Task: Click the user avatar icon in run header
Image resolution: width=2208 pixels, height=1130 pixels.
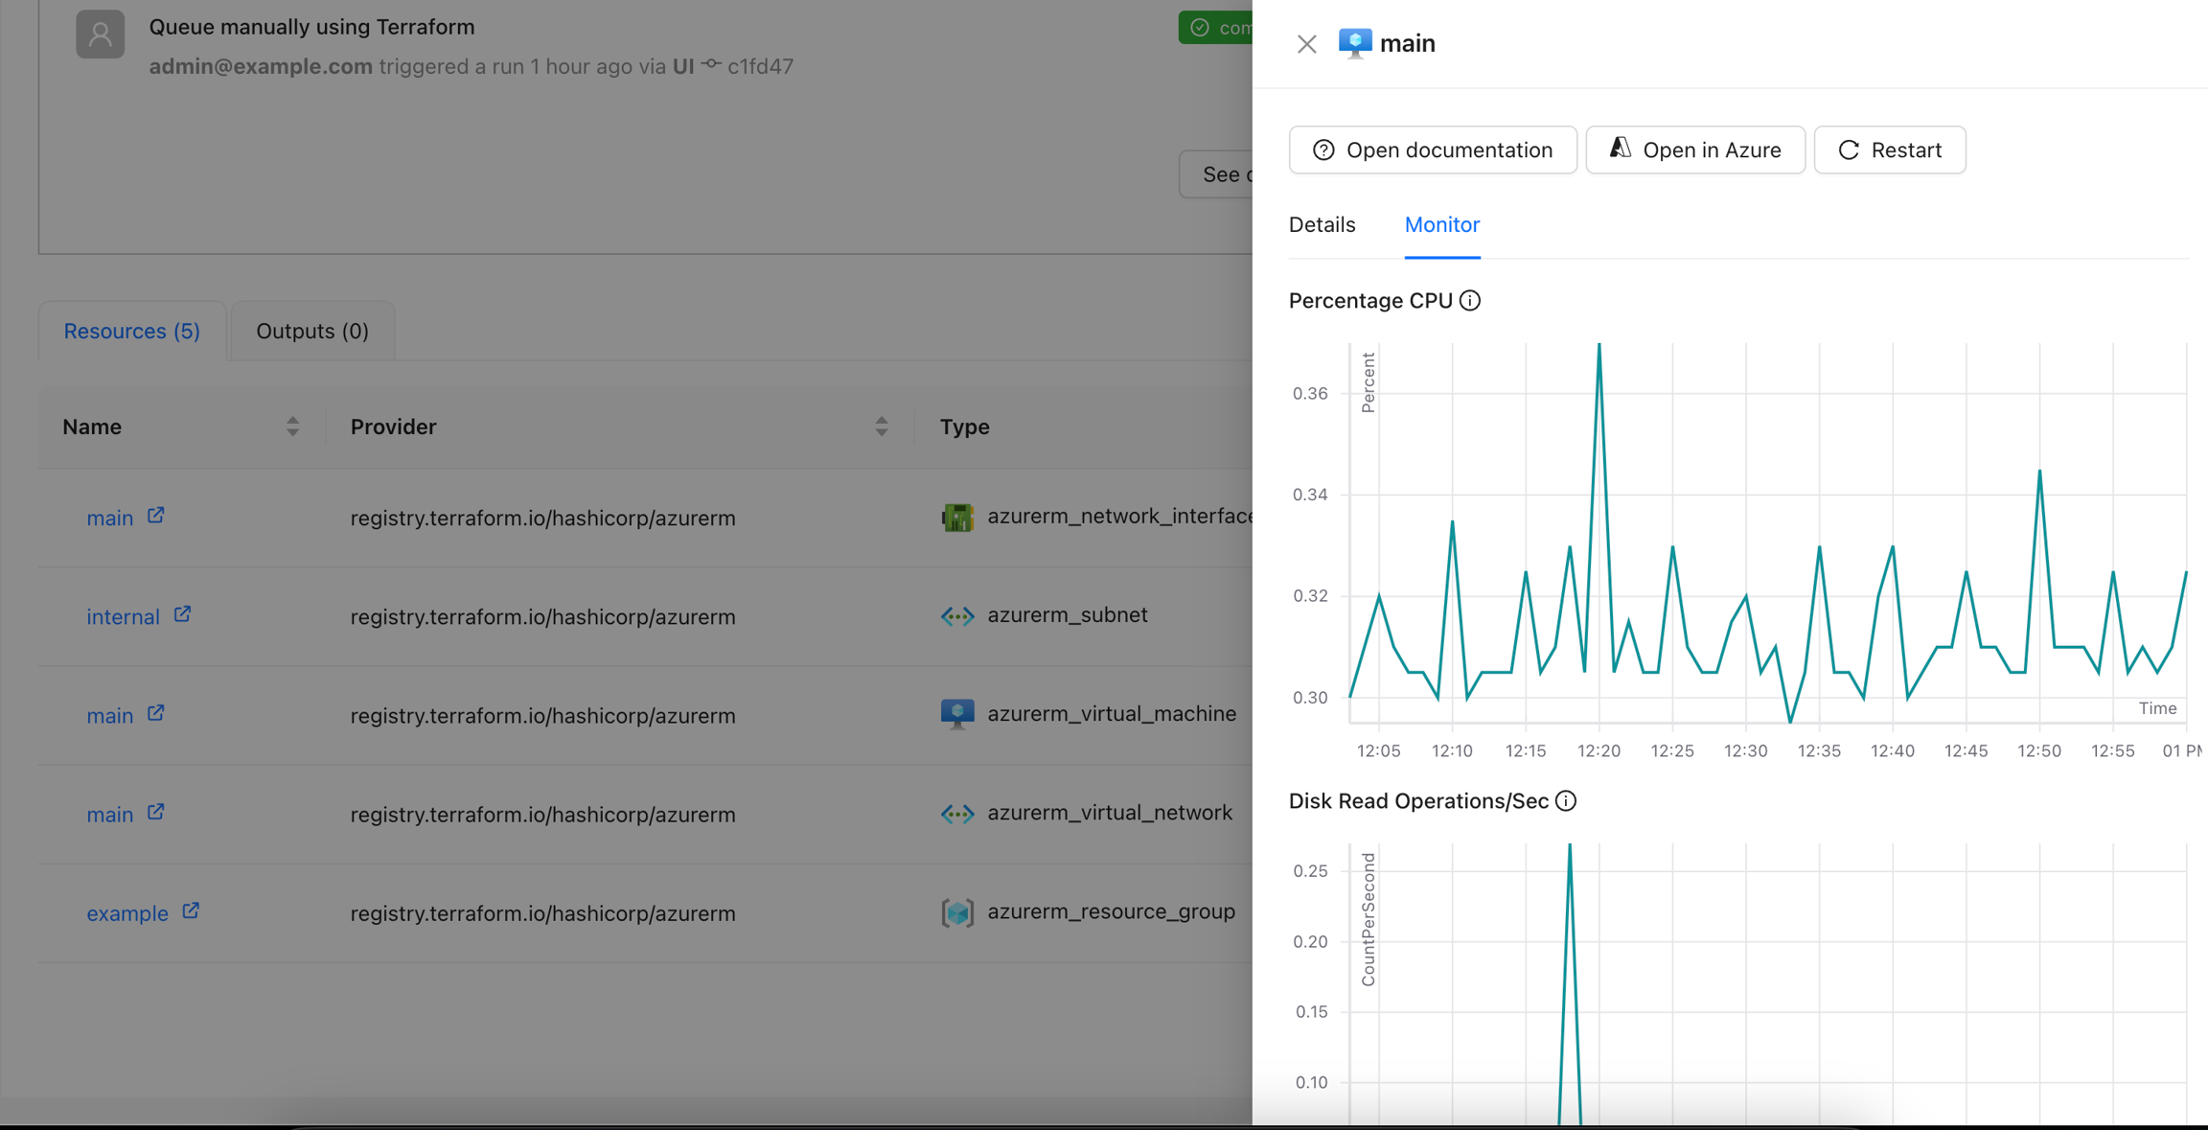Action: [101, 35]
